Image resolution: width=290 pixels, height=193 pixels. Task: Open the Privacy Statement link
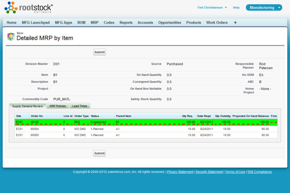[180, 172]
